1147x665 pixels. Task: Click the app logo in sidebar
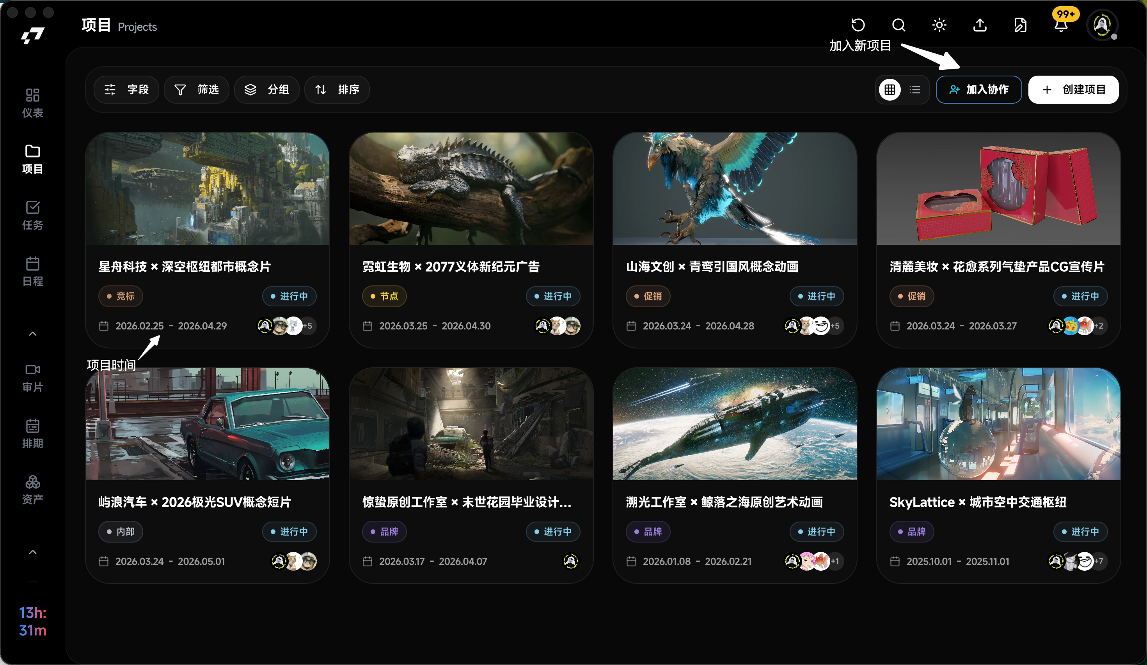[x=33, y=35]
